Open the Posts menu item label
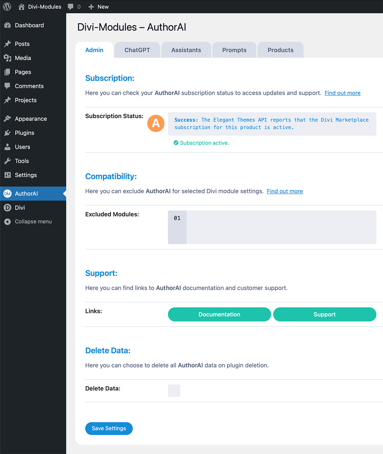Viewport: 383px width, 454px height. click(x=22, y=44)
